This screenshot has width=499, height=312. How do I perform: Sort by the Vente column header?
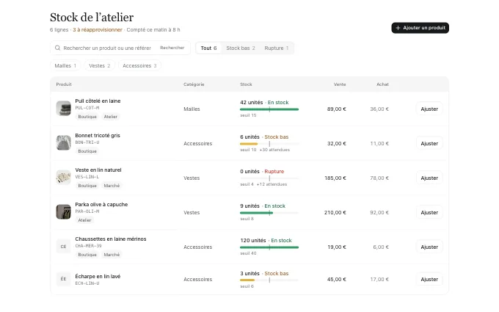point(340,84)
